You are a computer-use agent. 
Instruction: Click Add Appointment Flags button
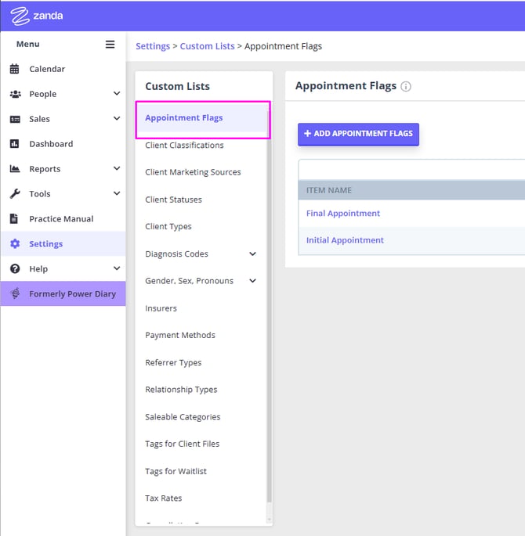point(358,134)
